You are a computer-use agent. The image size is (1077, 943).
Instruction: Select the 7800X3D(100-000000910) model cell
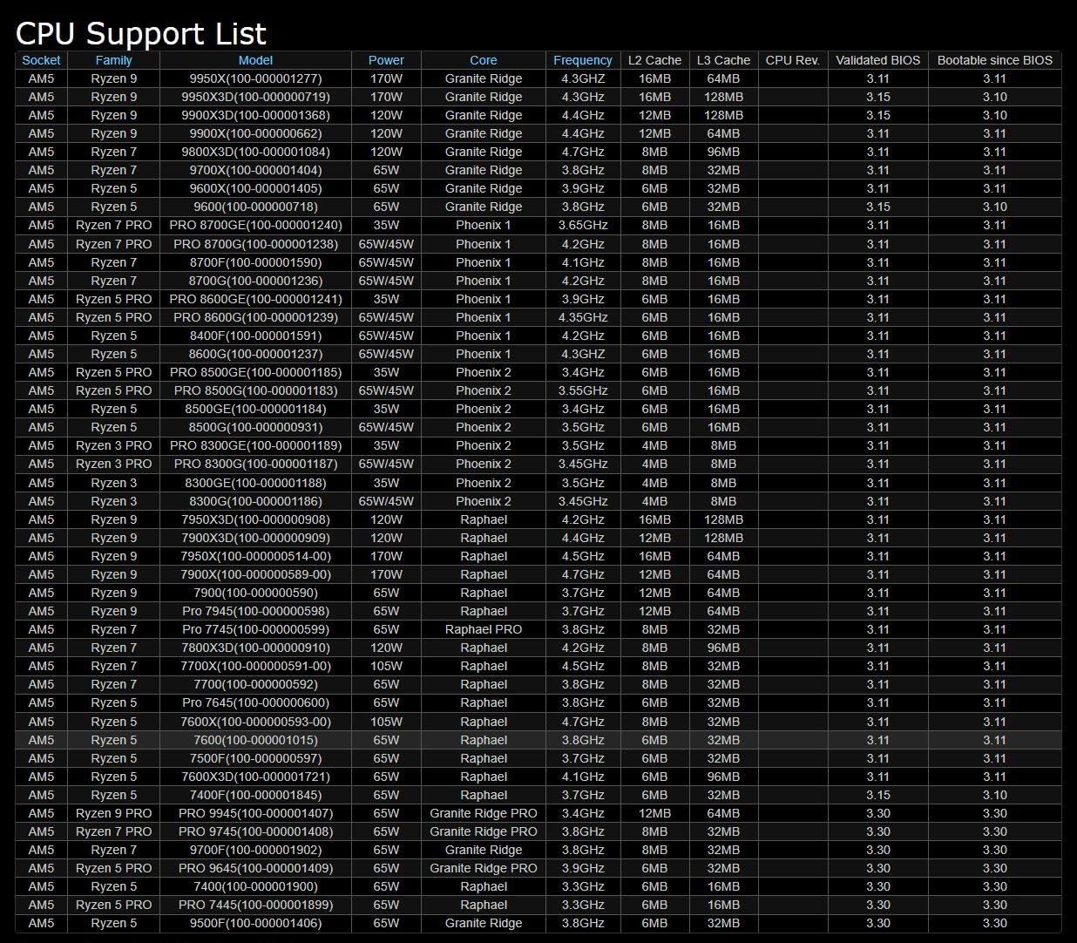tap(255, 648)
